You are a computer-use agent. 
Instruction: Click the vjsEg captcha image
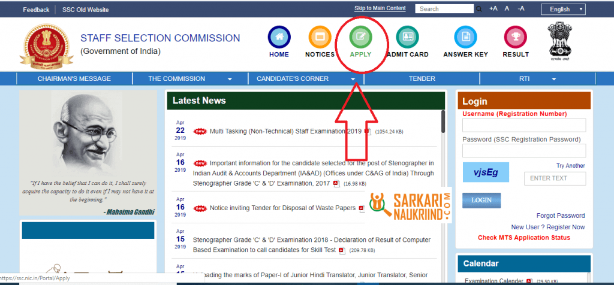486,172
